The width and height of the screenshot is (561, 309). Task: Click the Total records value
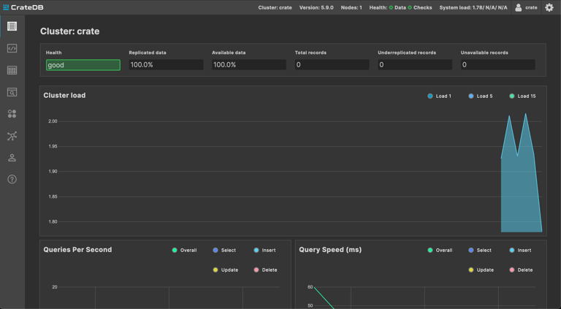[x=332, y=64]
